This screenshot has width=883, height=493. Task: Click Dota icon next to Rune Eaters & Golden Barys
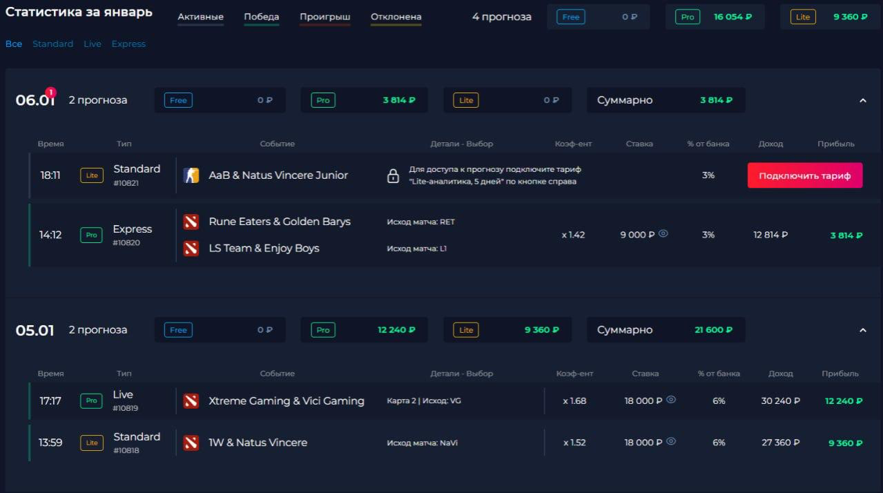pos(191,222)
